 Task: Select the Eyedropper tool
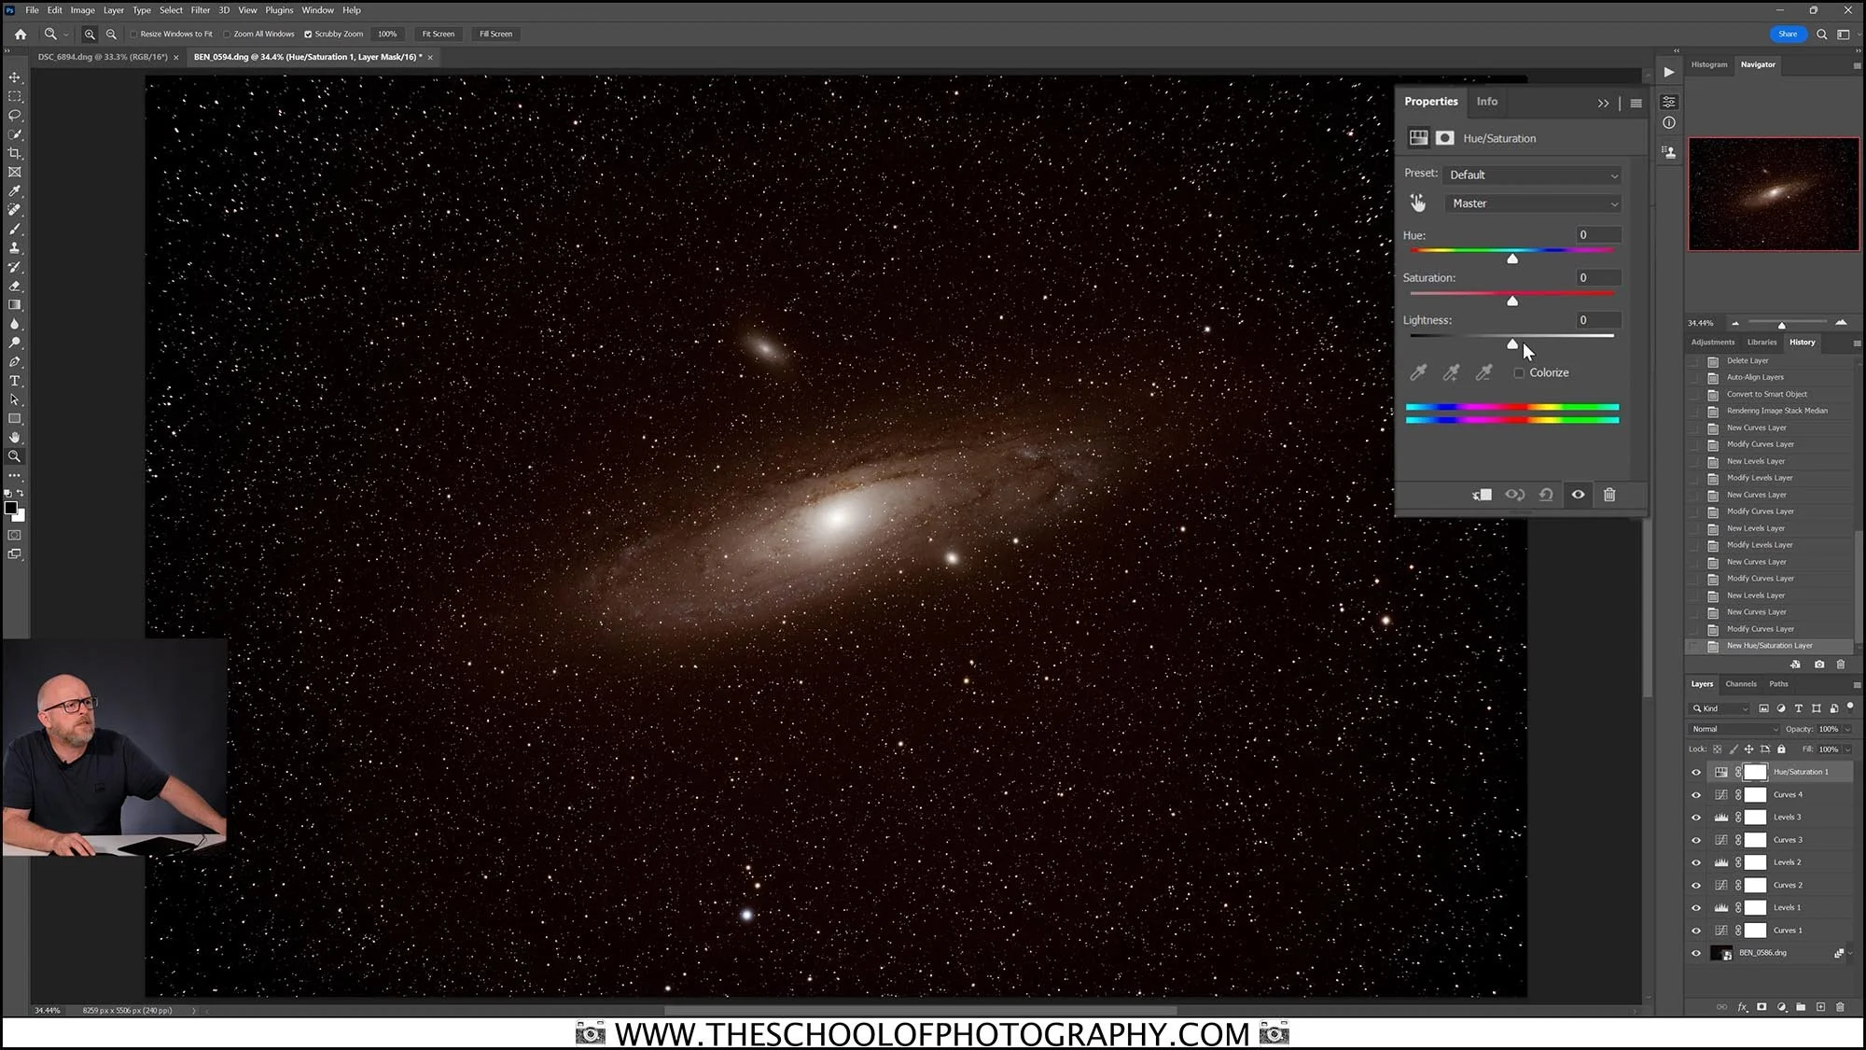(x=14, y=190)
